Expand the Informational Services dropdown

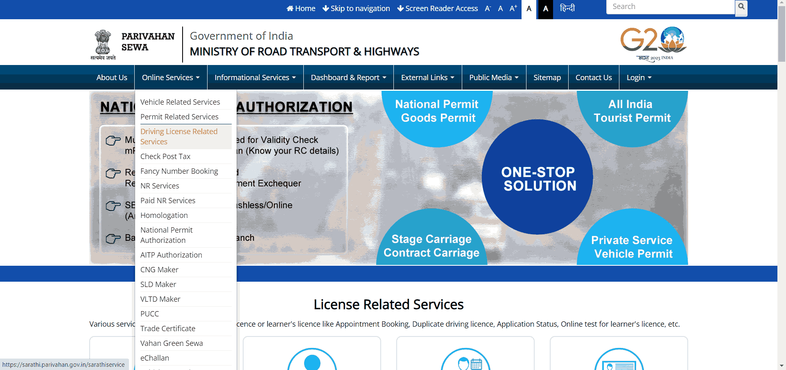255,78
